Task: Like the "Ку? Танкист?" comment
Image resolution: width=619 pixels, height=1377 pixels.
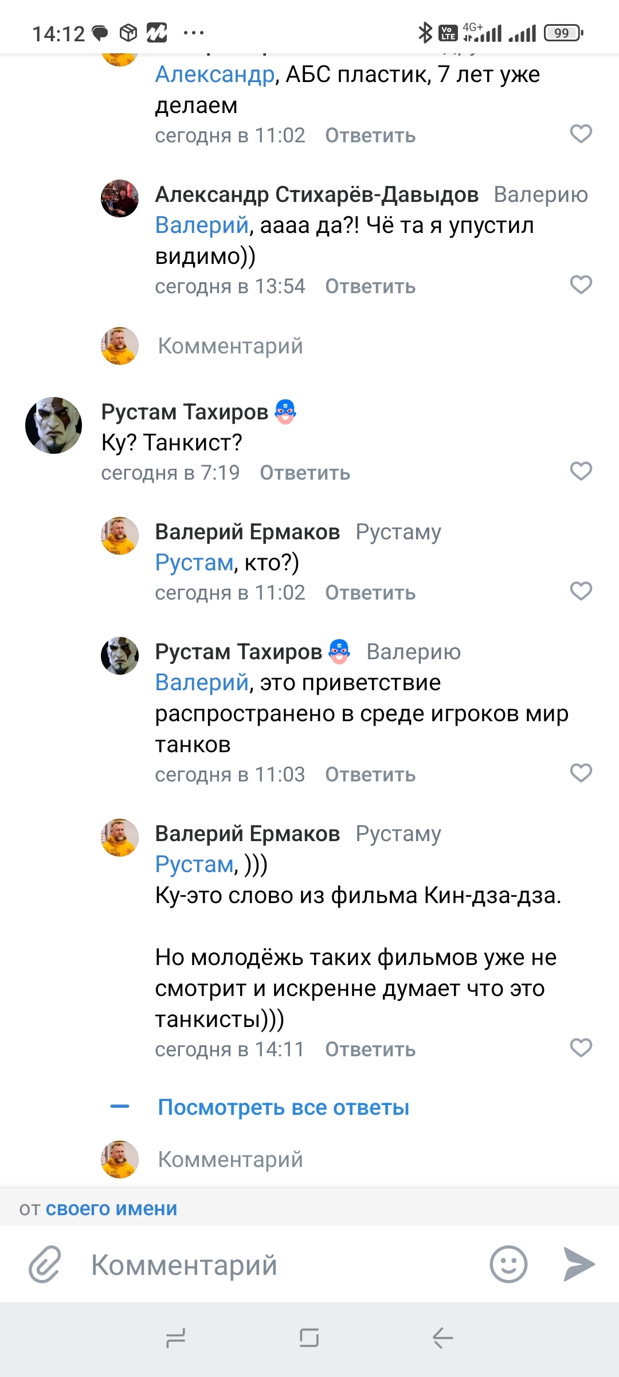Action: click(581, 471)
